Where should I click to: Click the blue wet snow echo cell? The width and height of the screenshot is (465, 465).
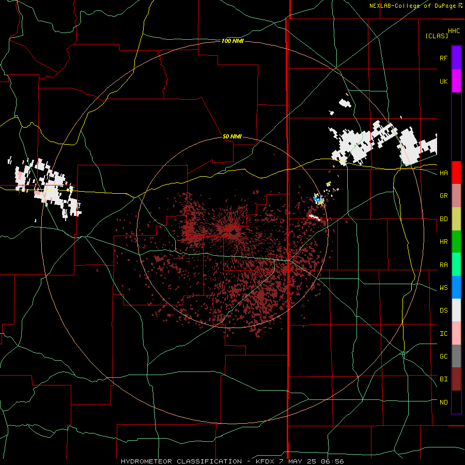pos(318,200)
